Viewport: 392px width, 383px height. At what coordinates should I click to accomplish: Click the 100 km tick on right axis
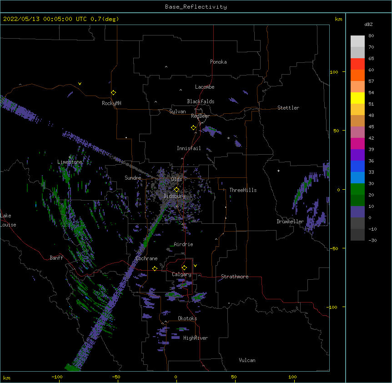334,72
